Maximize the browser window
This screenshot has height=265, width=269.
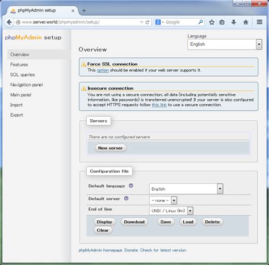click(x=247, y=3)
